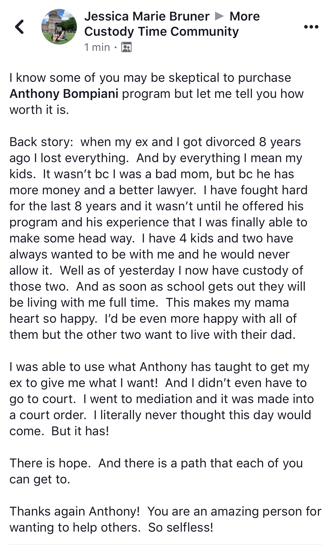Image resolution: width=330 pixels, height=545 pixels.
Task: Open Jessica Marie Bruner's profile name link
Action: click(x=147, y=16)
